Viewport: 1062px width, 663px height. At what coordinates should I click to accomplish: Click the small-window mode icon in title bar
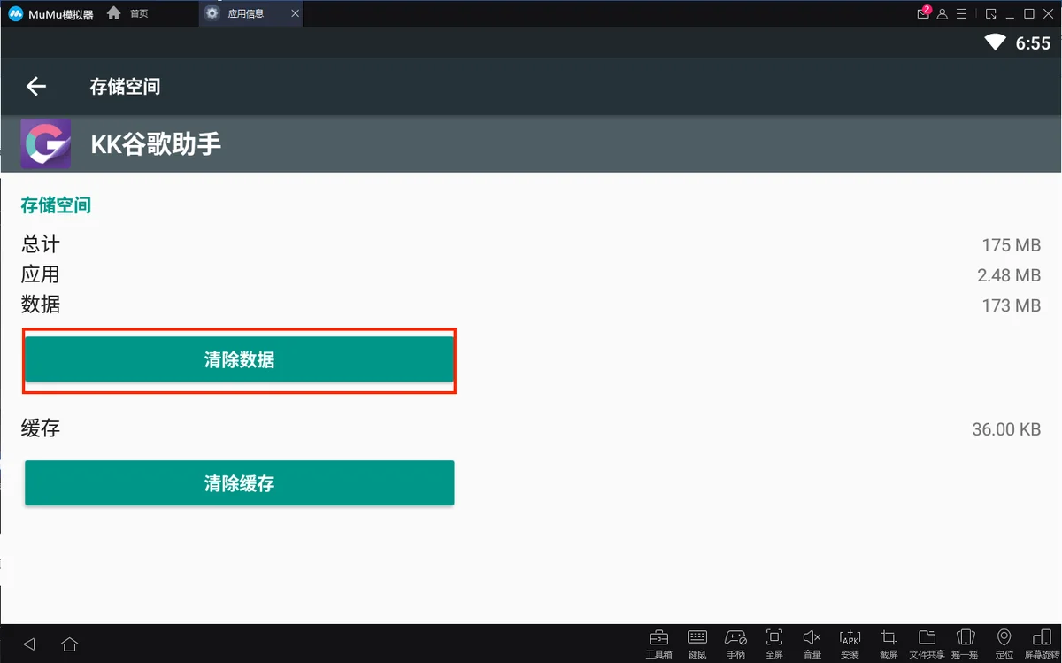990,14
